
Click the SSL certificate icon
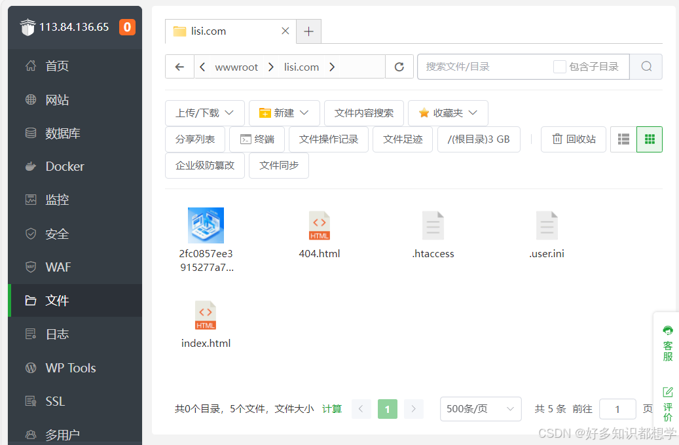pos(31,401)
